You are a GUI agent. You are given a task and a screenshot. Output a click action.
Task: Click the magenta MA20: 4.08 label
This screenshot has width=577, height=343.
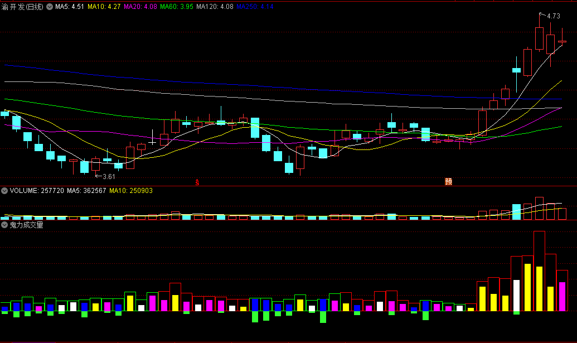(140, 7)
